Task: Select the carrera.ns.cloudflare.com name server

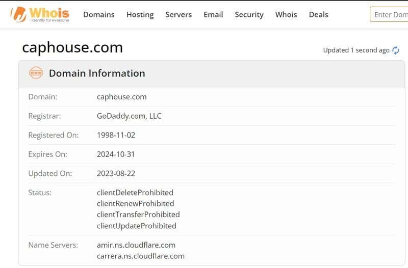Action: pos(141,256)
